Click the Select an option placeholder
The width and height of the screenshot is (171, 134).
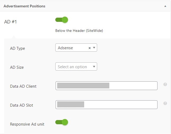[x=72, y=67]
